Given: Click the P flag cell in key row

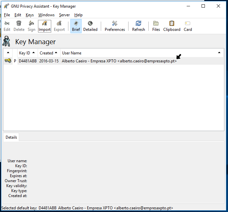Looking at the screenshot, I should tap(15, 61).
